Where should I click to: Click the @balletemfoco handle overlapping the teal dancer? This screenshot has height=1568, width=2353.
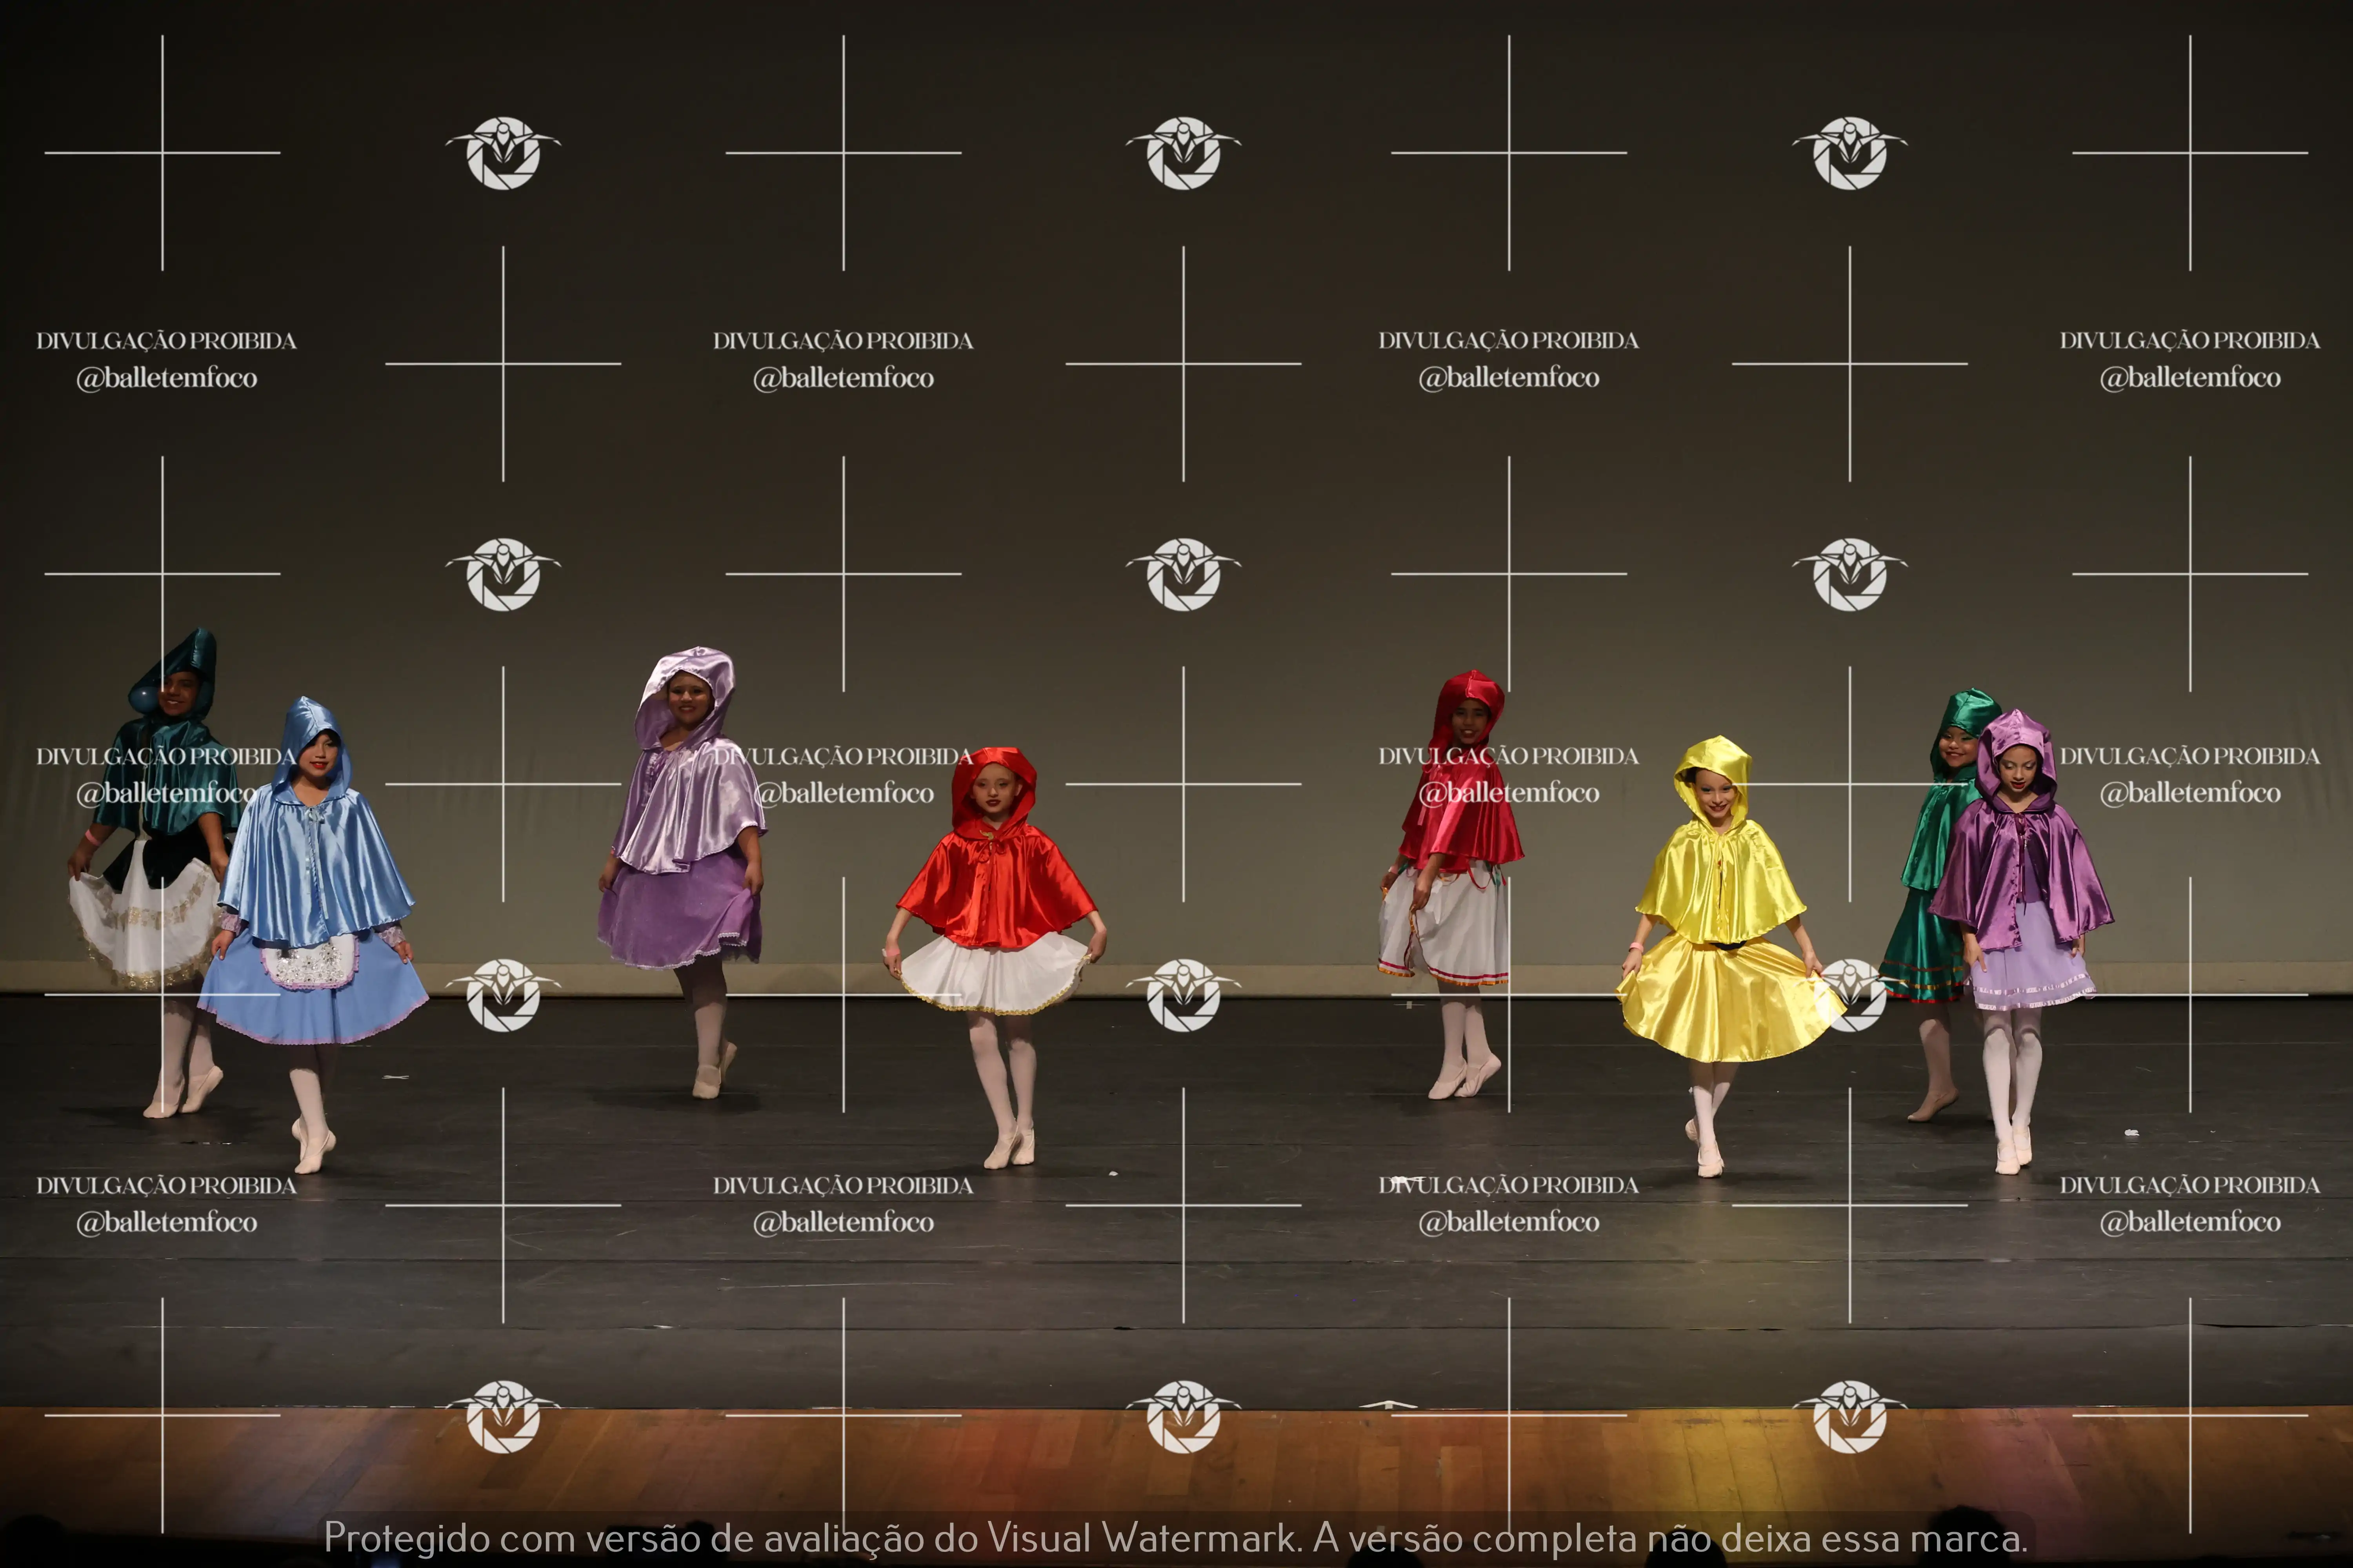coord(166,793)
